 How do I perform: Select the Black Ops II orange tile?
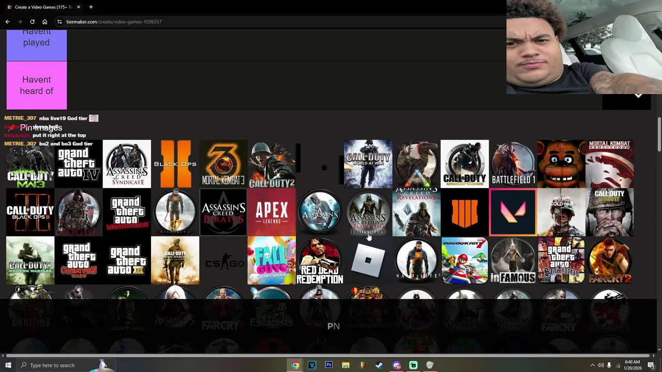point(175,164)
